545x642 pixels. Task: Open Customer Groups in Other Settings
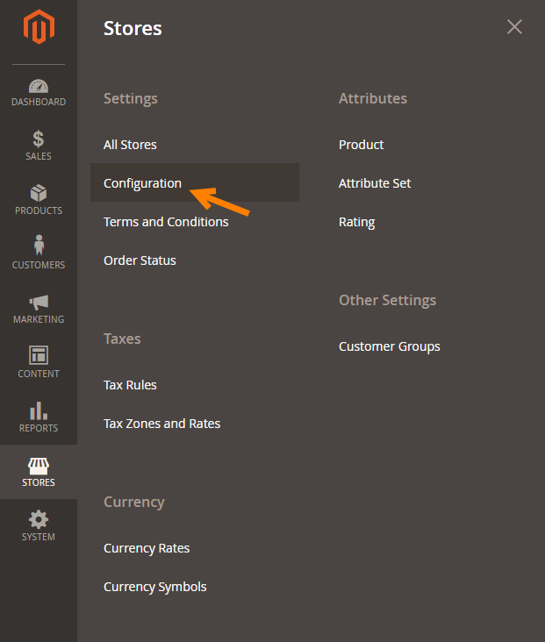(x=389, y=346)
